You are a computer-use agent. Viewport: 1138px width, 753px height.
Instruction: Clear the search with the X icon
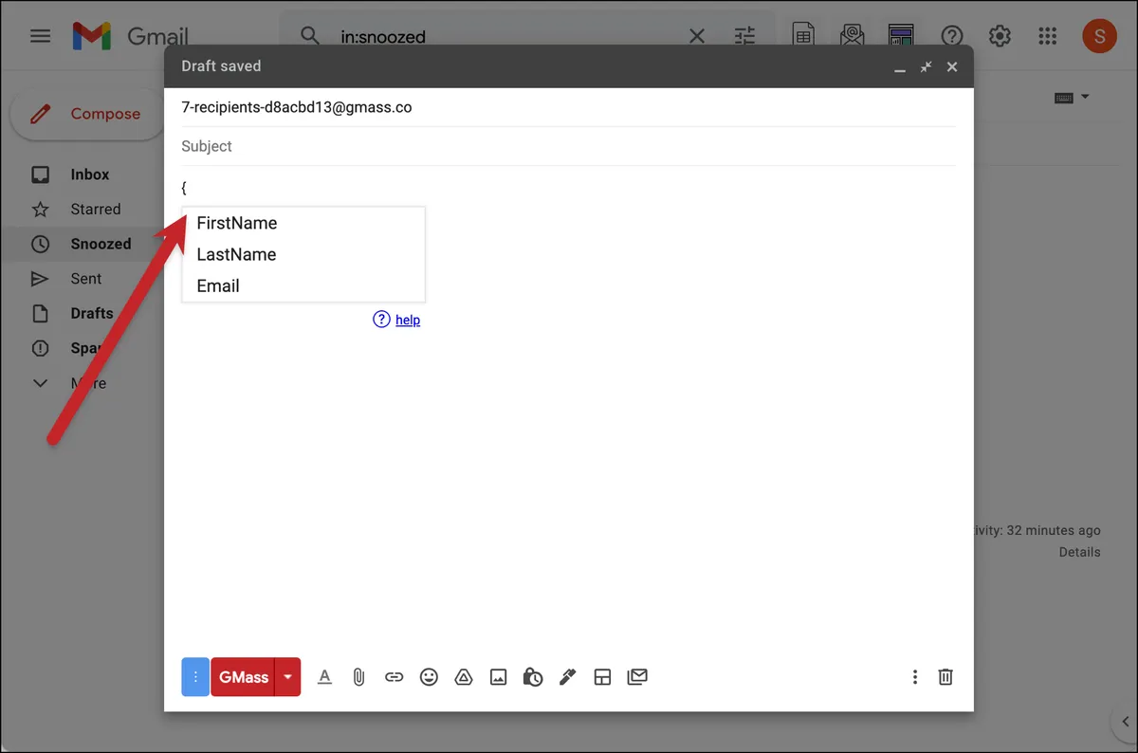(x=696, y=36)
